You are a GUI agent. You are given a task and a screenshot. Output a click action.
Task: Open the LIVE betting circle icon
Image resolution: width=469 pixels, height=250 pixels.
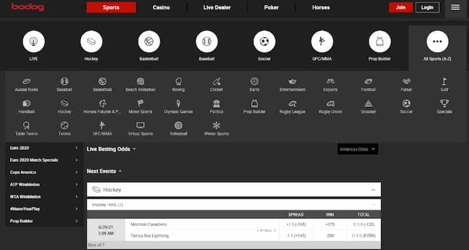(34, 42)
